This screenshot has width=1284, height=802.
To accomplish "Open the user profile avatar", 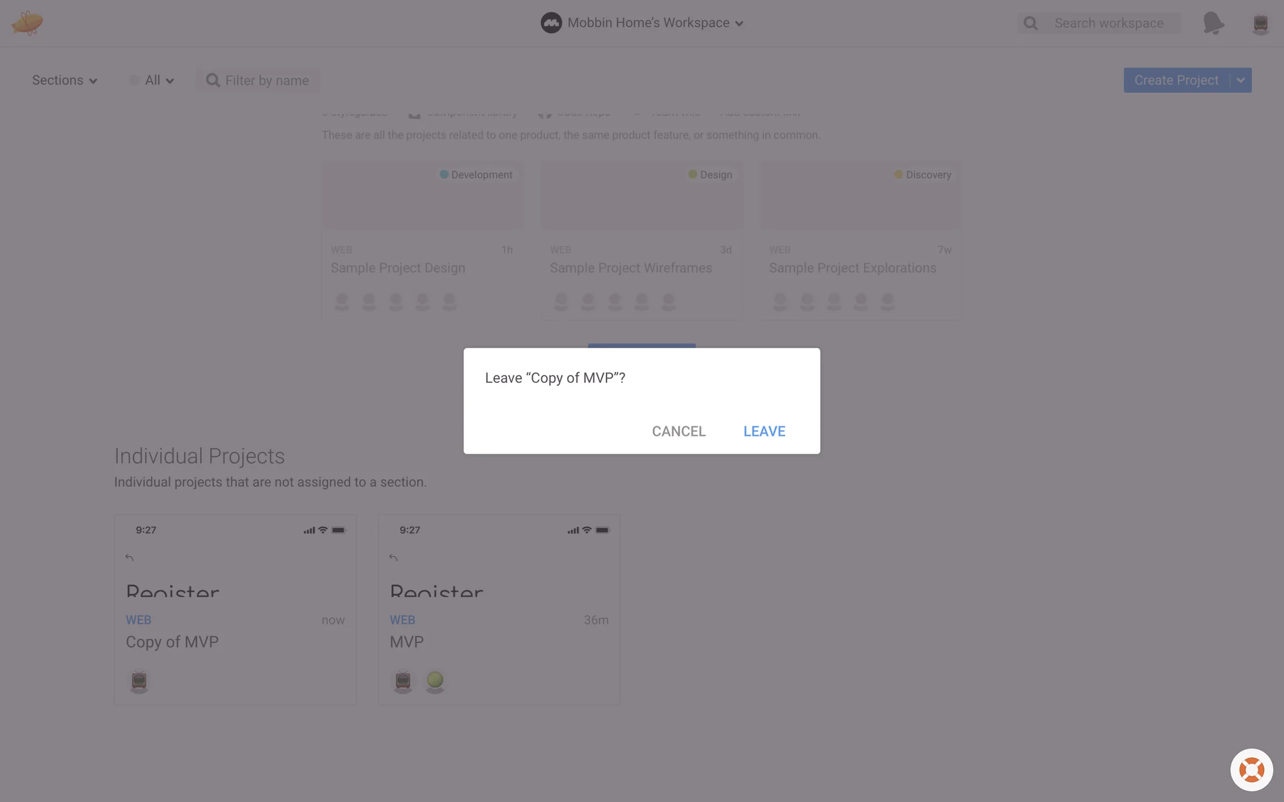I will (1260, 24).
